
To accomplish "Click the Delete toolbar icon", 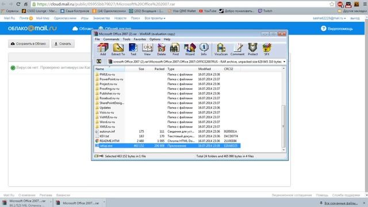I will (162, 49).
